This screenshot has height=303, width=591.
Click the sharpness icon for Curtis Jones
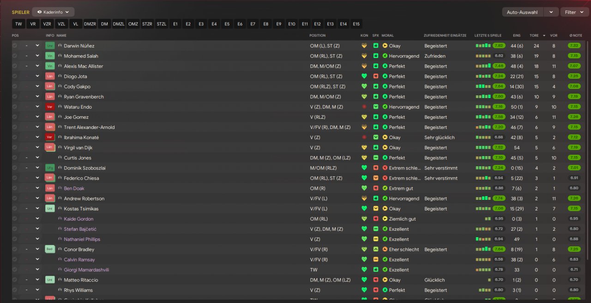pos(376,157)
